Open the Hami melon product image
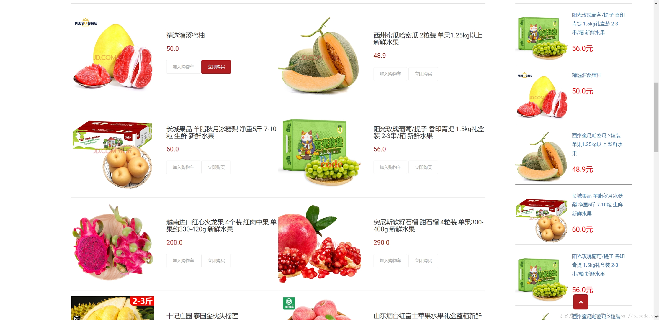This screenshot has width=659, height=320. 319,56
